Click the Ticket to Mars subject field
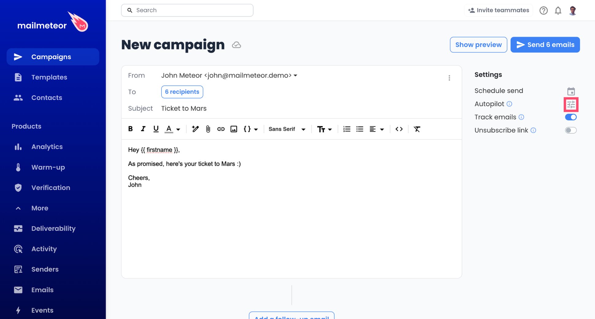The height and width of the screenshot is (319, 595). click(184, 108)
